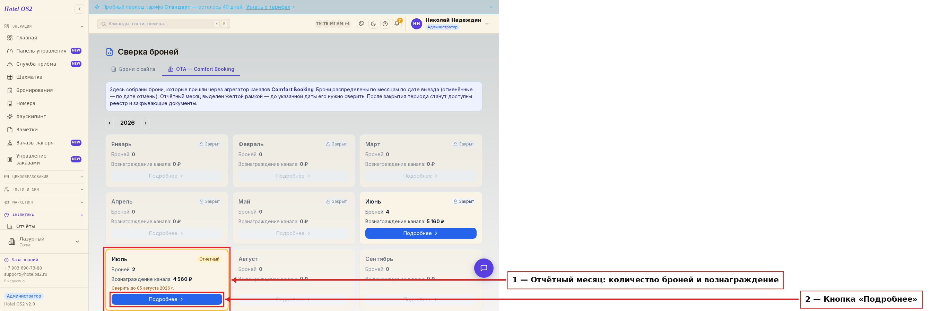Viewport: 931px width, 311px height.
Task: Open the Лазурный hotel selector dropdown
Action: (44, 242)
